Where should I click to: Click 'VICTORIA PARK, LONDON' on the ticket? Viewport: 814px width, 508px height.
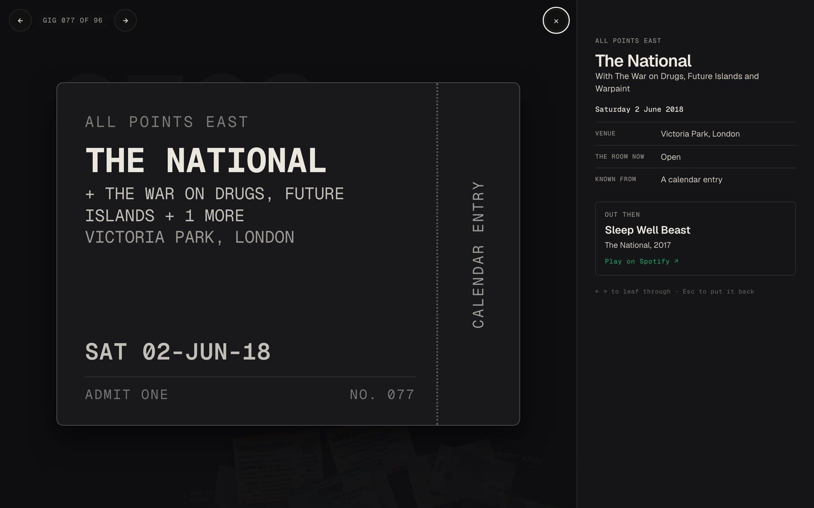(x=190, y=237)
